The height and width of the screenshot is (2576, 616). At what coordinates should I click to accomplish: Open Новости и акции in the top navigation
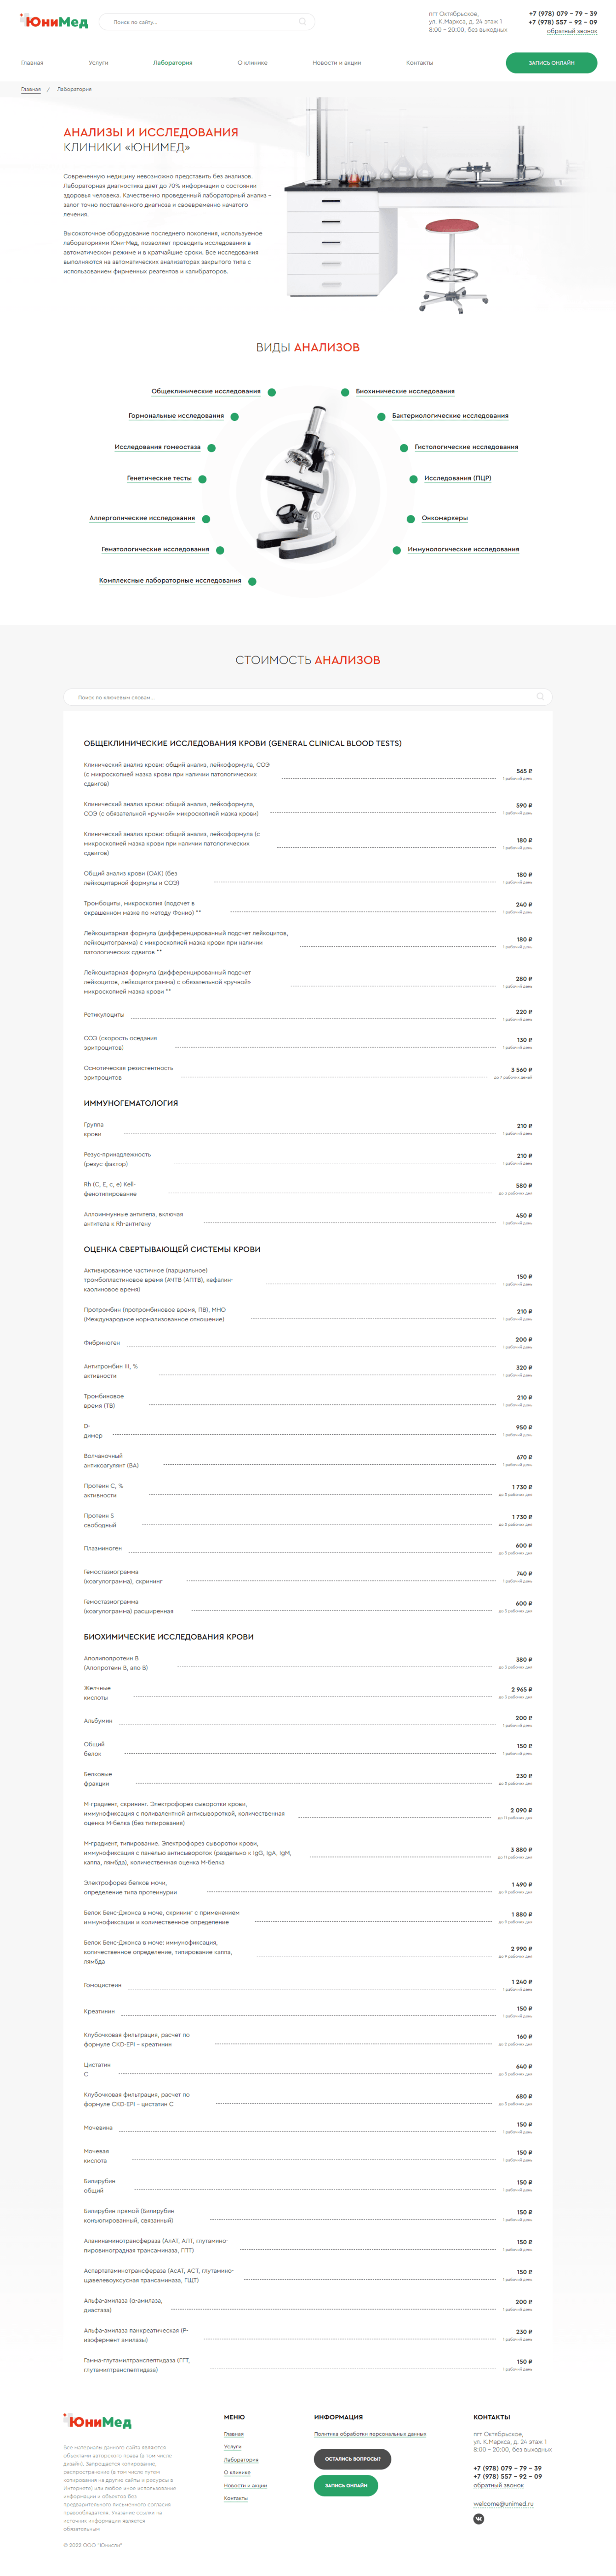coord(336,63)
